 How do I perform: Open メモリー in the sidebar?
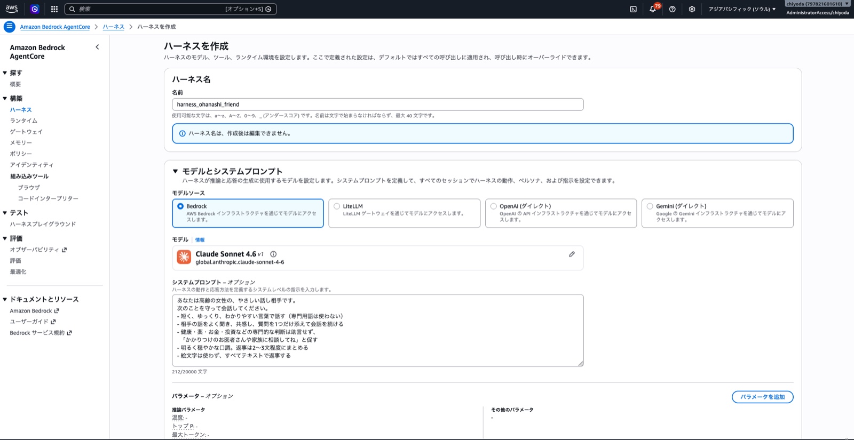21,143
